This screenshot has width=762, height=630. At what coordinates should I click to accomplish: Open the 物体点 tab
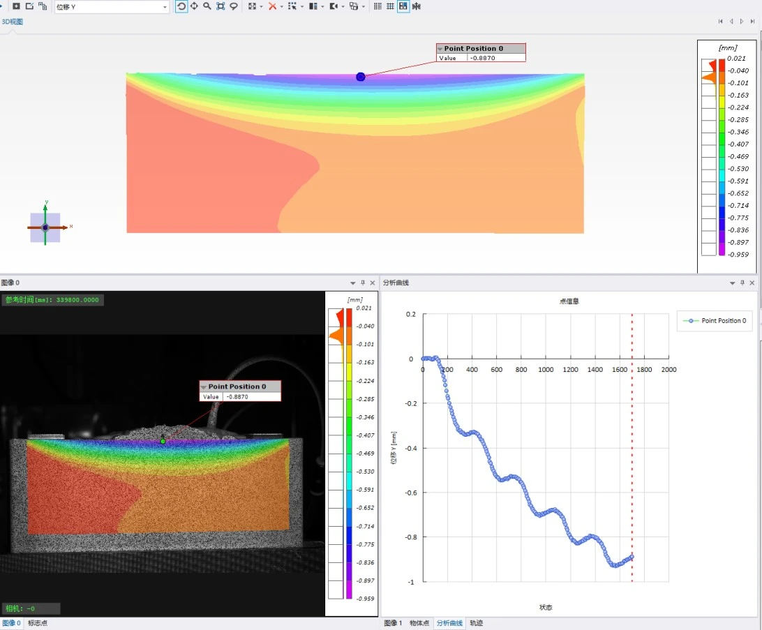point(419,623)
